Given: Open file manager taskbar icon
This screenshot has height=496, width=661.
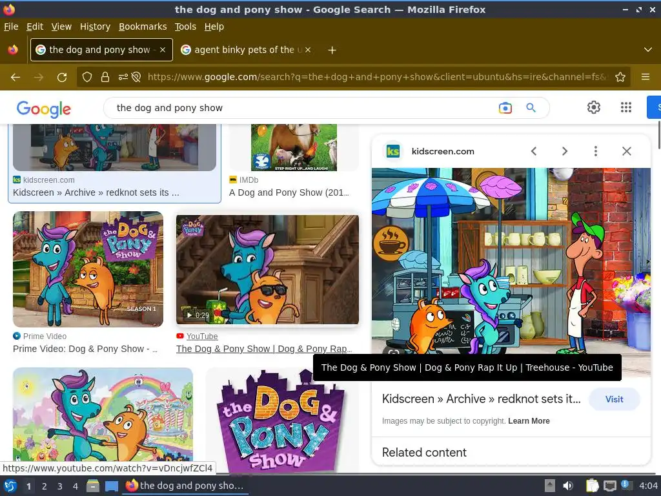Looking at the screenshot, I should tap(93, 486).
